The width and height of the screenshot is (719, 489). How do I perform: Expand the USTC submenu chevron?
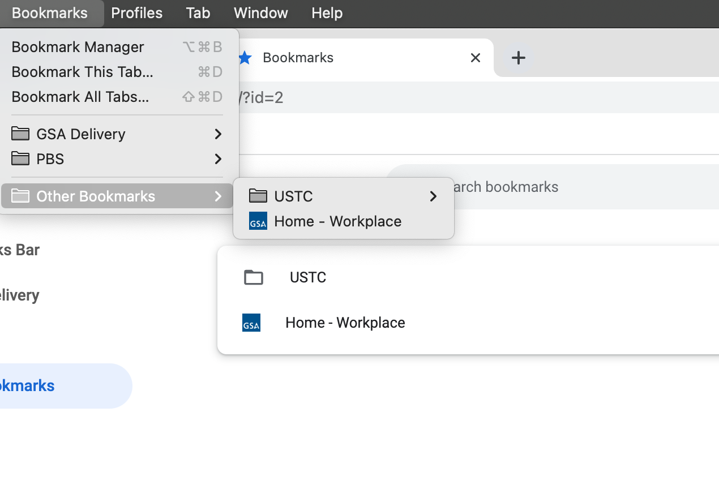(x=433, y=196)
